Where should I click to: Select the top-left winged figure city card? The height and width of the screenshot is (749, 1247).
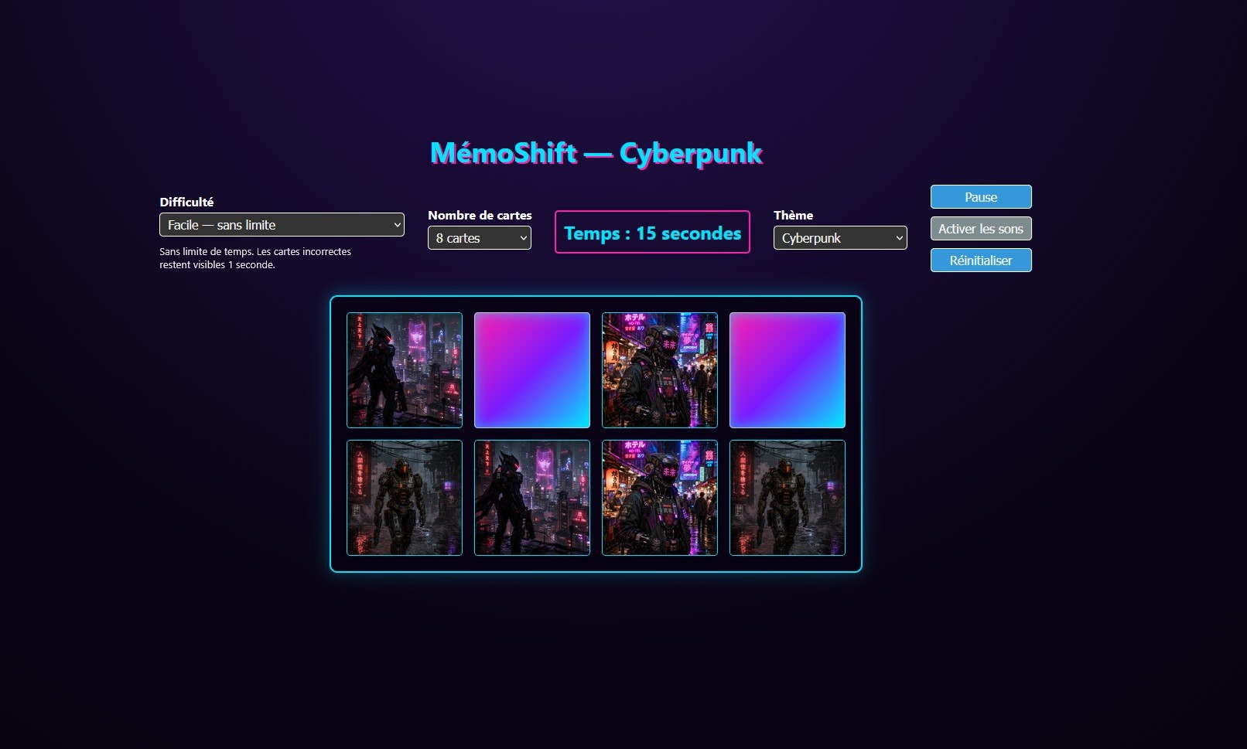[405, 370]
